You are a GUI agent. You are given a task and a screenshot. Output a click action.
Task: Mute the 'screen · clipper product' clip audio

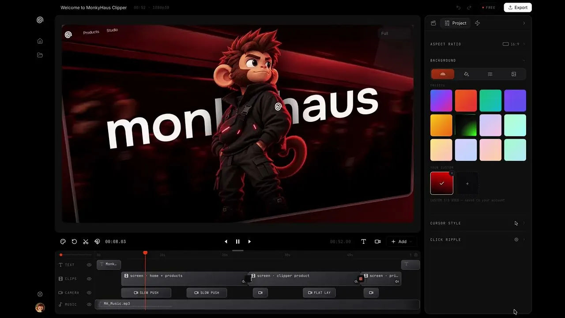click(x=356, y=281)
